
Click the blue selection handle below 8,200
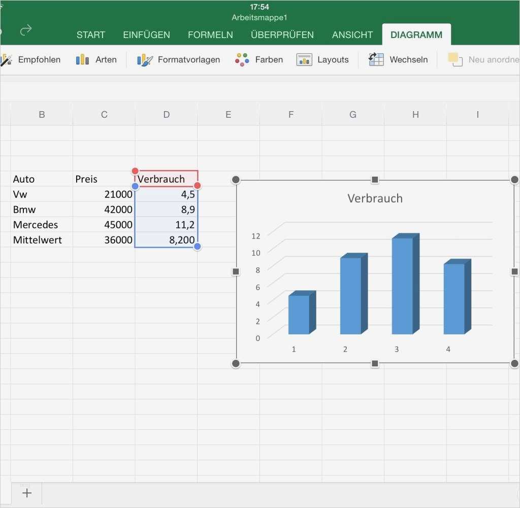coord(198,246)
